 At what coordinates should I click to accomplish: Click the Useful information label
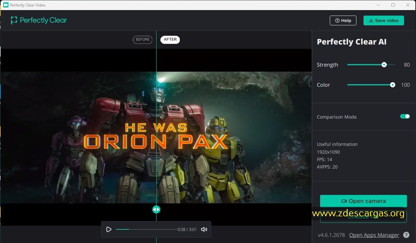pyautogui.click(x=337, y=144)
